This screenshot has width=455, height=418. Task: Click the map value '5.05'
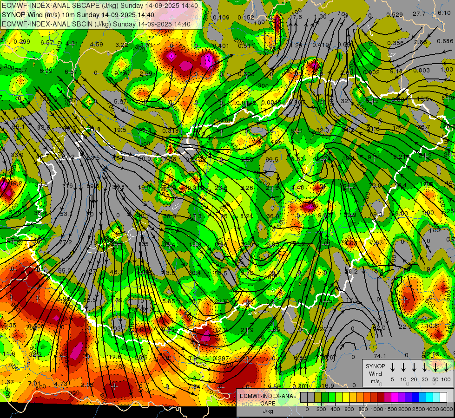[274, 329]
